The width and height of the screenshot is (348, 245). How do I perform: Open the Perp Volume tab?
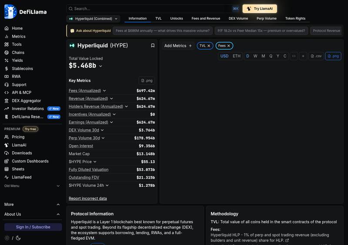click(x=267, y=18)
